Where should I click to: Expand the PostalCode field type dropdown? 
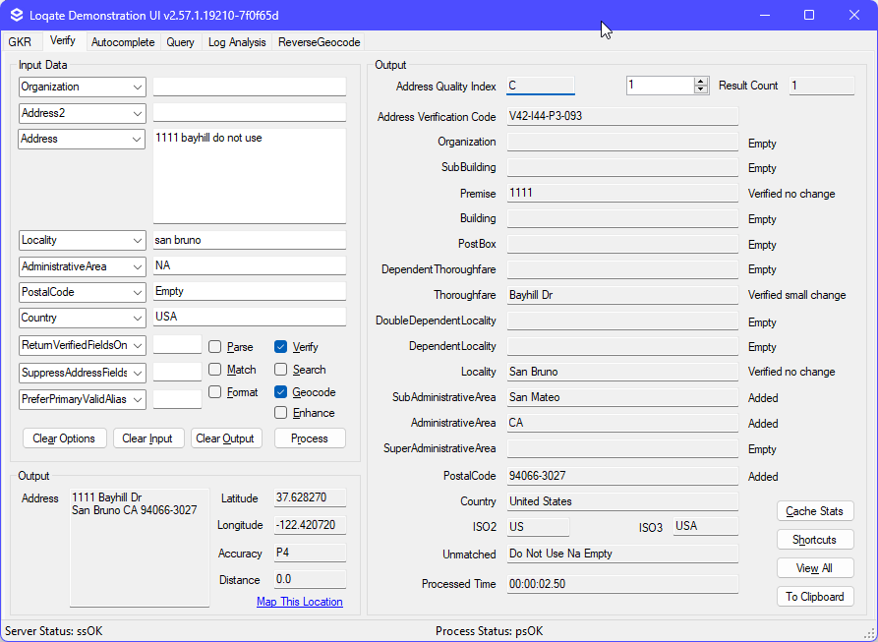137,292
